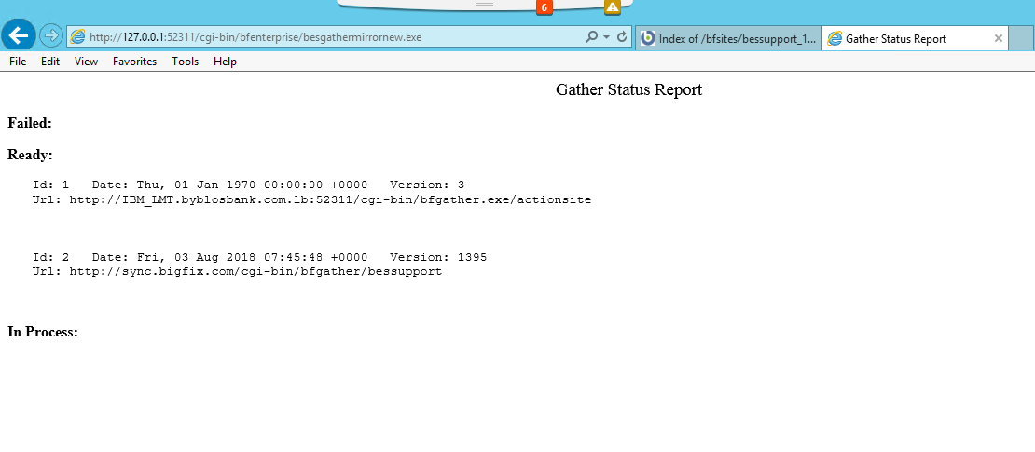This screenshot has height=452, width=1035.
Task: Open address bar dropdown arrow
Action: click(x=607, y=37)
